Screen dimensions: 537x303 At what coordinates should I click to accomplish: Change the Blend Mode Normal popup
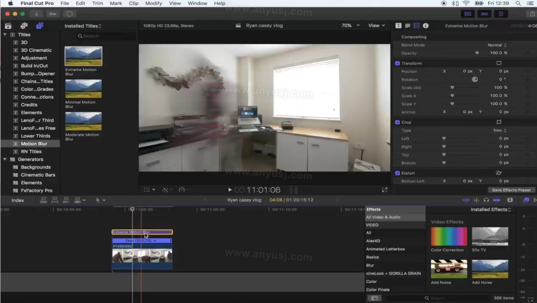pyautogui.click(x=497, y=45)
